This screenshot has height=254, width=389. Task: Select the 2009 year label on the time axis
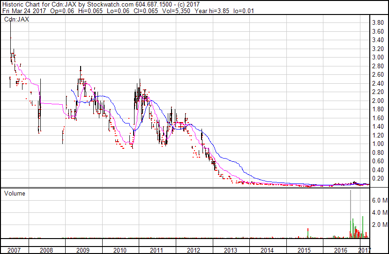click(83, 250)
